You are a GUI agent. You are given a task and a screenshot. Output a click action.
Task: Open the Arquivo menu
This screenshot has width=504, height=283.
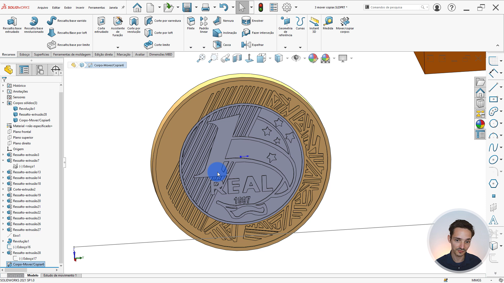pyautogui.click(x=43, y=8)
